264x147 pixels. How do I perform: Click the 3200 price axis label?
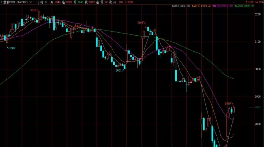258,14
